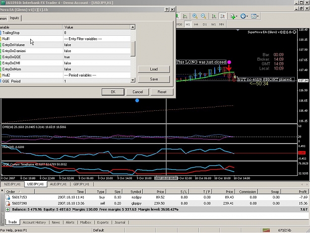This screenshot has height=233, width=310.
Task: Click the connection status bars icon
Action: coord(266,230)
